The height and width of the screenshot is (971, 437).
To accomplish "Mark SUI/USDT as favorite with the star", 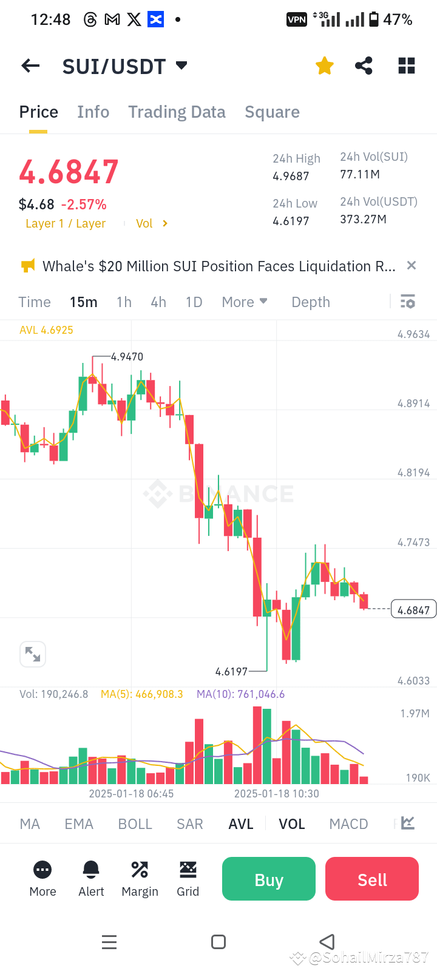I will click(x=324, y=66).
